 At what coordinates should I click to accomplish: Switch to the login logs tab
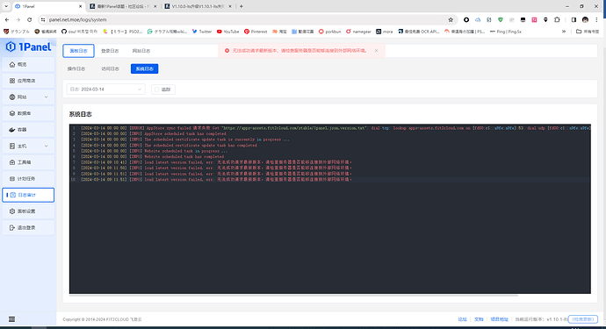click(110, 51)
